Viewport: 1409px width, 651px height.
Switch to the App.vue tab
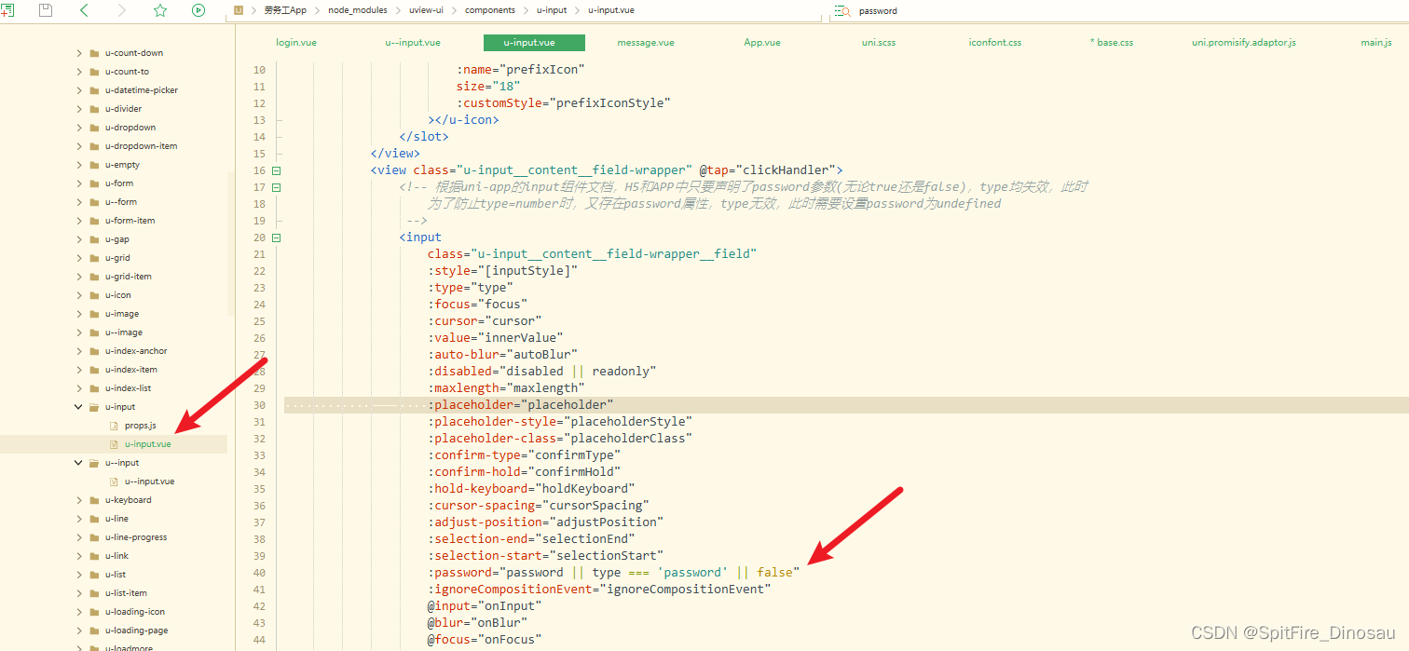pos(760,42)
